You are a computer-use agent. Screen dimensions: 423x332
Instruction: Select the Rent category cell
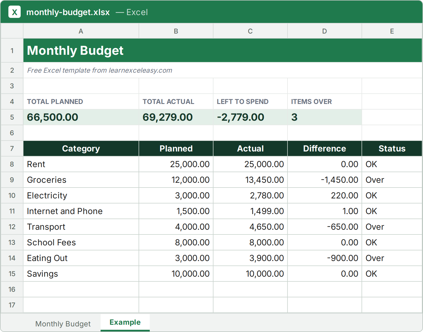pyautogui.click(x=81, y=164)
